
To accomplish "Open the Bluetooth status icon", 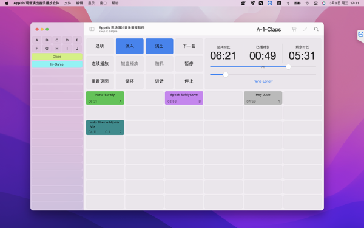I will (288, 3).
